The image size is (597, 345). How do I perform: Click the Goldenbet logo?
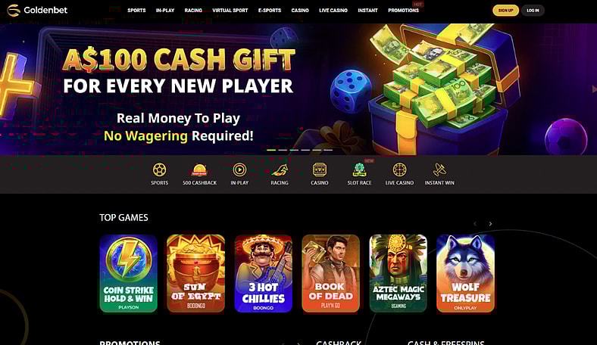pos(37,11)
